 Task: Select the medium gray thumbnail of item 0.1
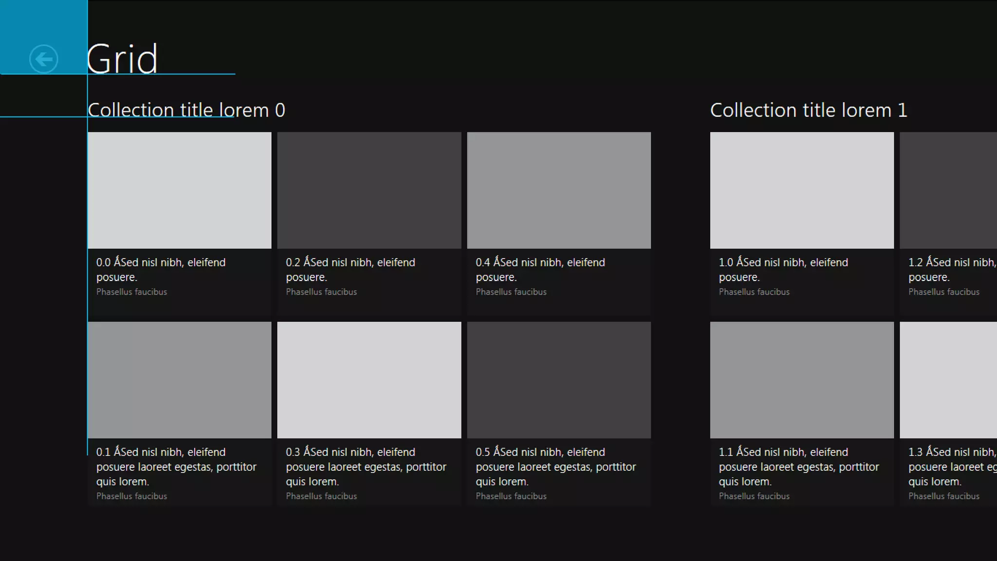pyautogui.click(x=179, y=380)
